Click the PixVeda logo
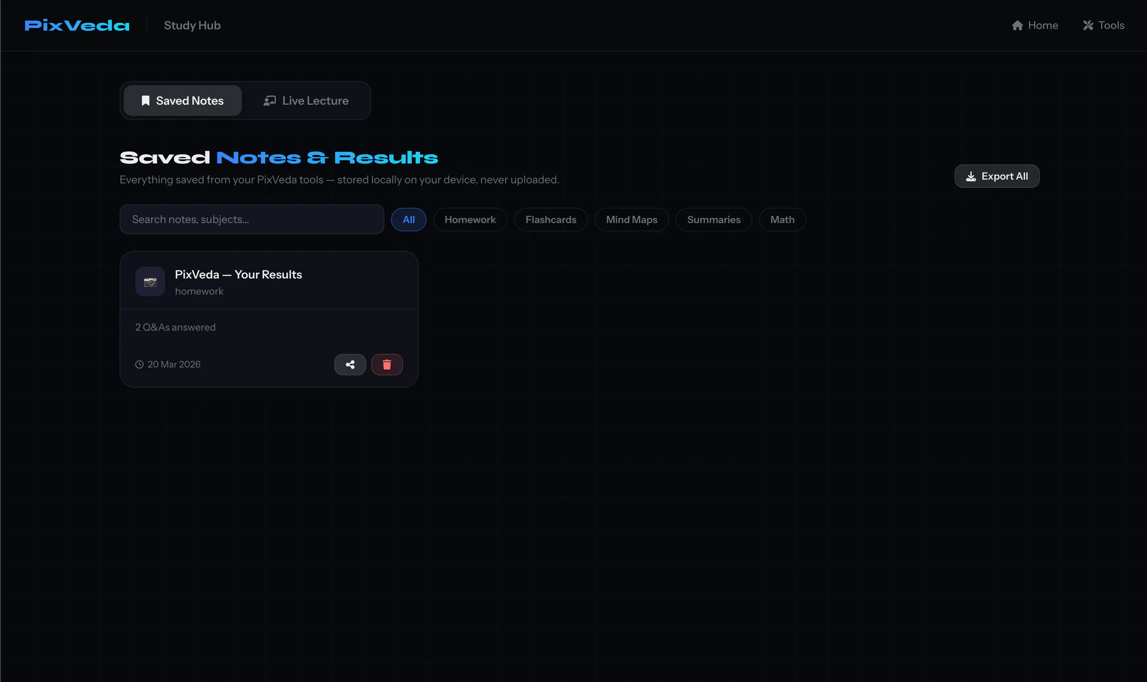The height and width of the screenshot is (682, 1147). coord(77,25)
